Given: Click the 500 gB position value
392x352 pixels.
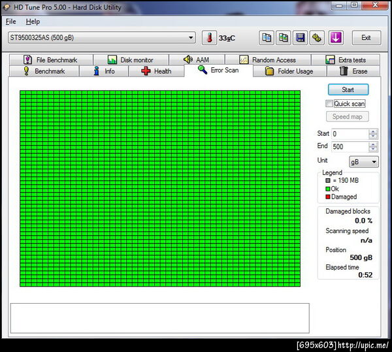Looking at the screenshot, I should pos(361,257).
